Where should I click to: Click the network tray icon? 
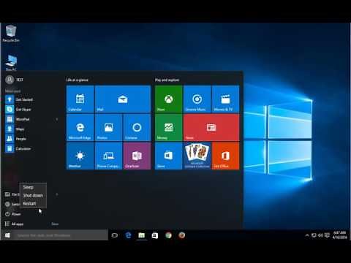click(x=314, y=235)
